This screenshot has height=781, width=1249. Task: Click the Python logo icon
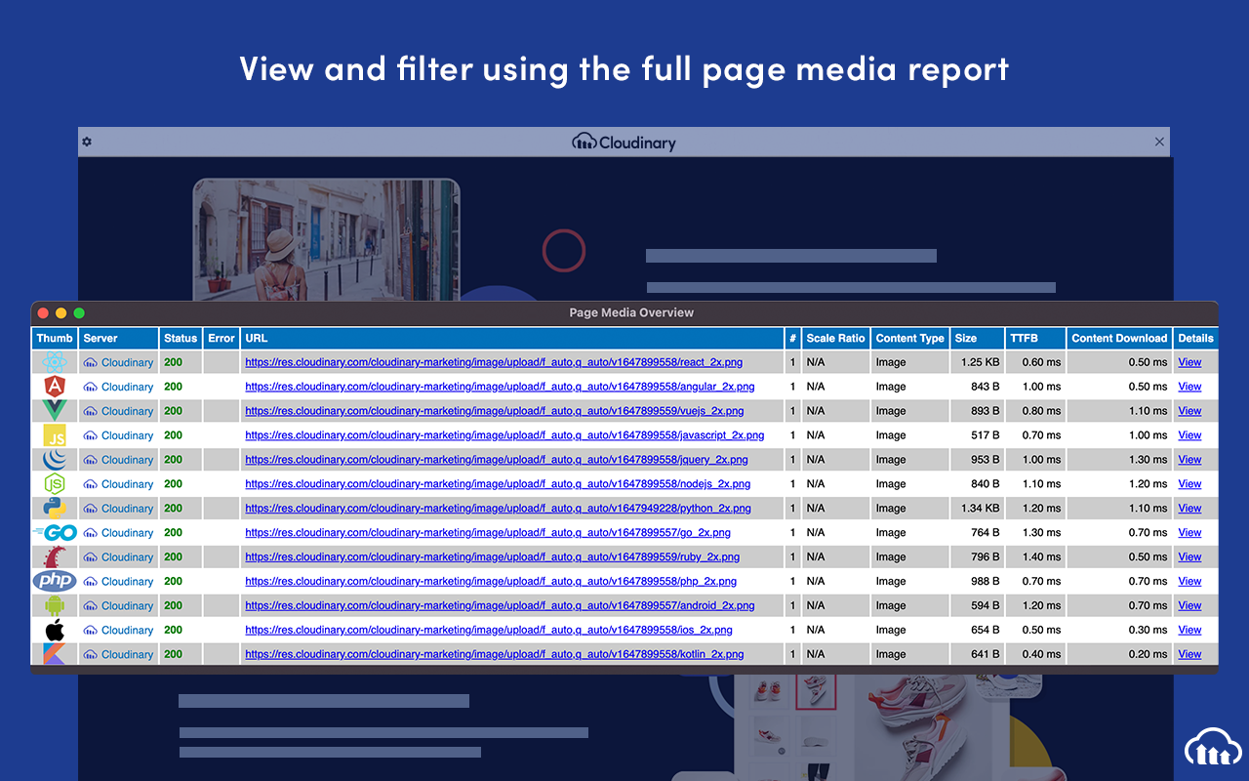[x=55, y=508]
